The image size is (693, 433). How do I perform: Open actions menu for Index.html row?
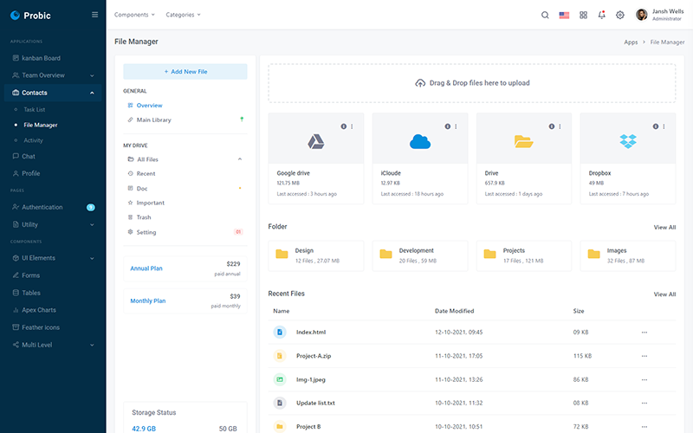point(644,333)
